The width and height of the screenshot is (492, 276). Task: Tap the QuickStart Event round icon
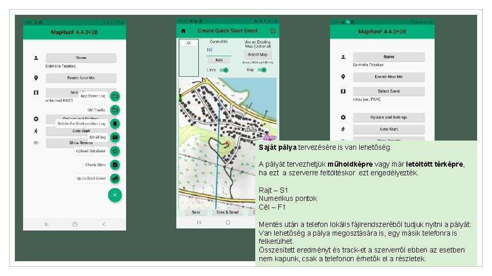click(115, 178)
